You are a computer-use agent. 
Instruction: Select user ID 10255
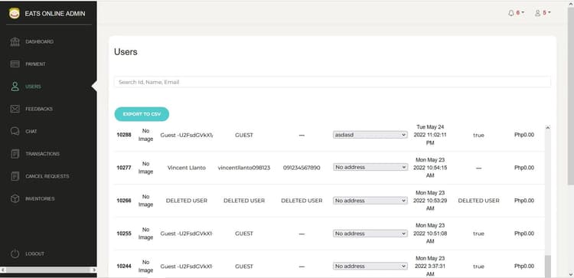click(124, 234)
